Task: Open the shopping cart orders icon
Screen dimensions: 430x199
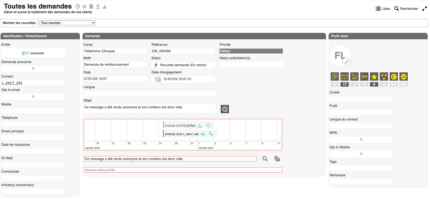Action: click(x=354, y=76)
